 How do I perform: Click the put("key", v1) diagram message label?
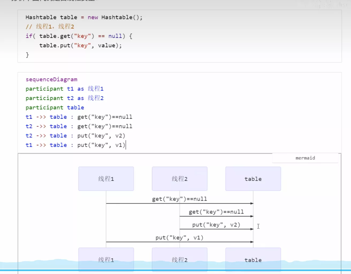pyautogui.click(x=180, y=237)
